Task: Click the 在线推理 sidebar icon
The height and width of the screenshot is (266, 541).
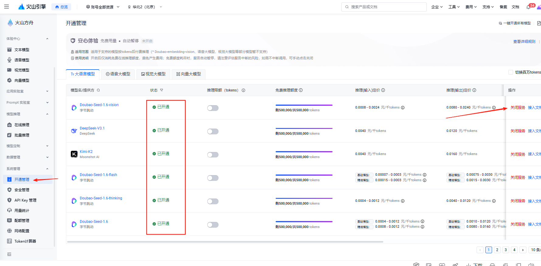Action: [9, 125]
